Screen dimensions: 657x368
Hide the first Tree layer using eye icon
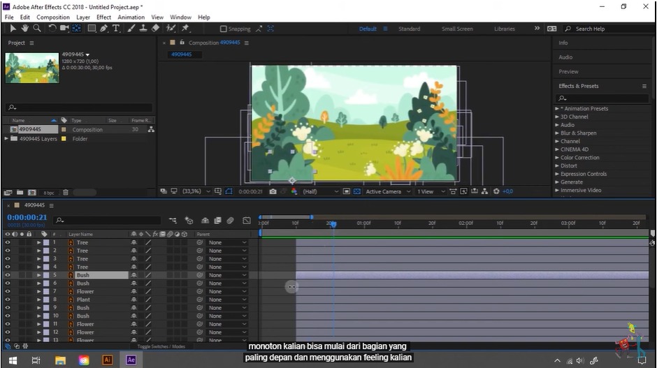pos(8,242)
